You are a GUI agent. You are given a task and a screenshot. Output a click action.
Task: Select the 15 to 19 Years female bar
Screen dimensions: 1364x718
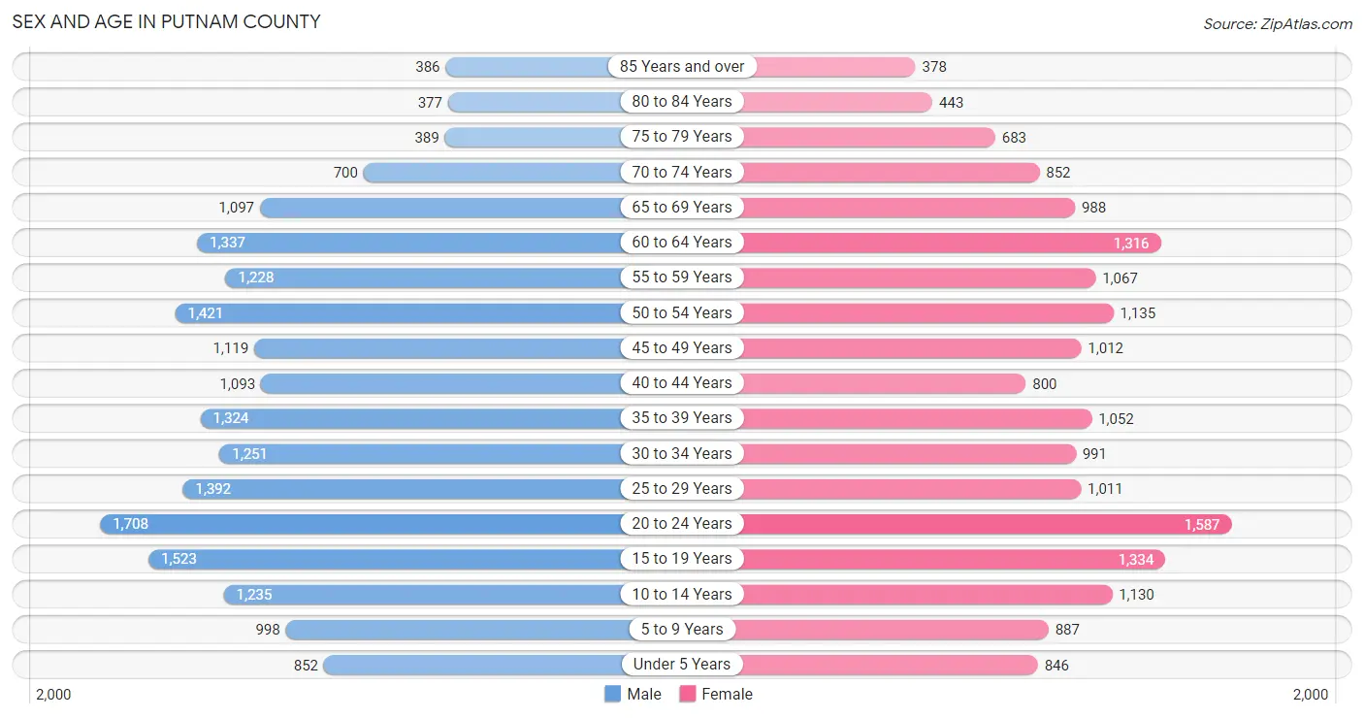(953, 559)
